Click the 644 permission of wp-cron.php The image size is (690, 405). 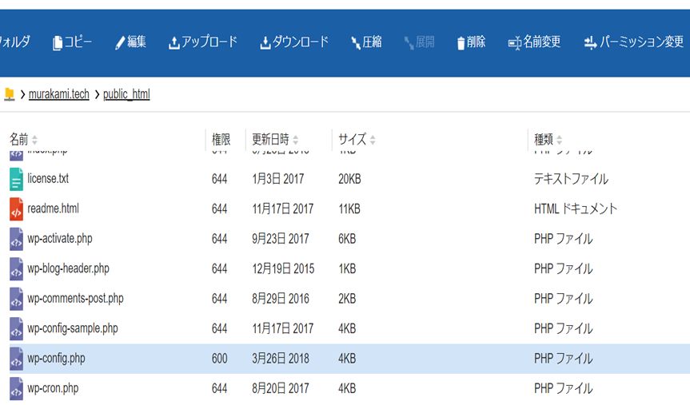pos(220,388)
